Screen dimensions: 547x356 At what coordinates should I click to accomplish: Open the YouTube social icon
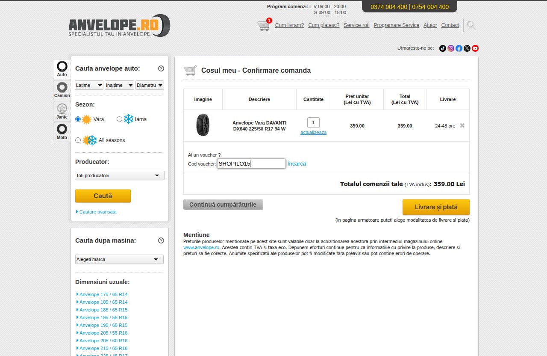[475, 48]
